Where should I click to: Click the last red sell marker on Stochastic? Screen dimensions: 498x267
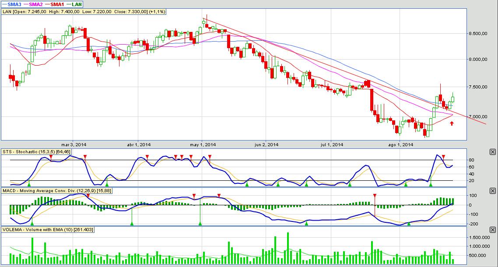(x=443, y=157)
